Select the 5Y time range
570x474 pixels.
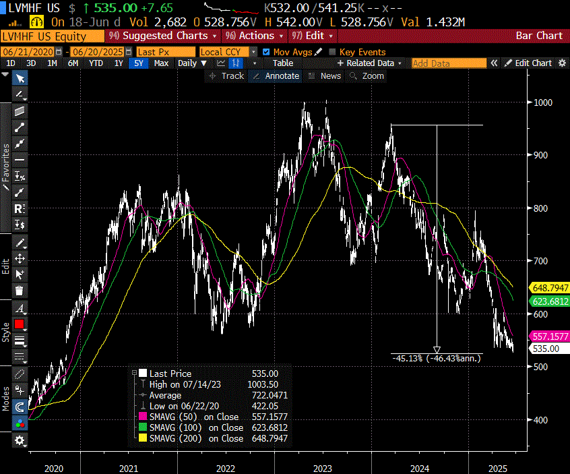click(139, 63)
